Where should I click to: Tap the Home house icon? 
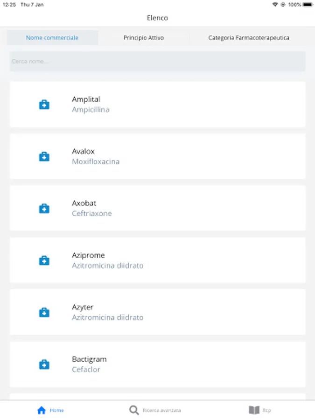point(42,410)
